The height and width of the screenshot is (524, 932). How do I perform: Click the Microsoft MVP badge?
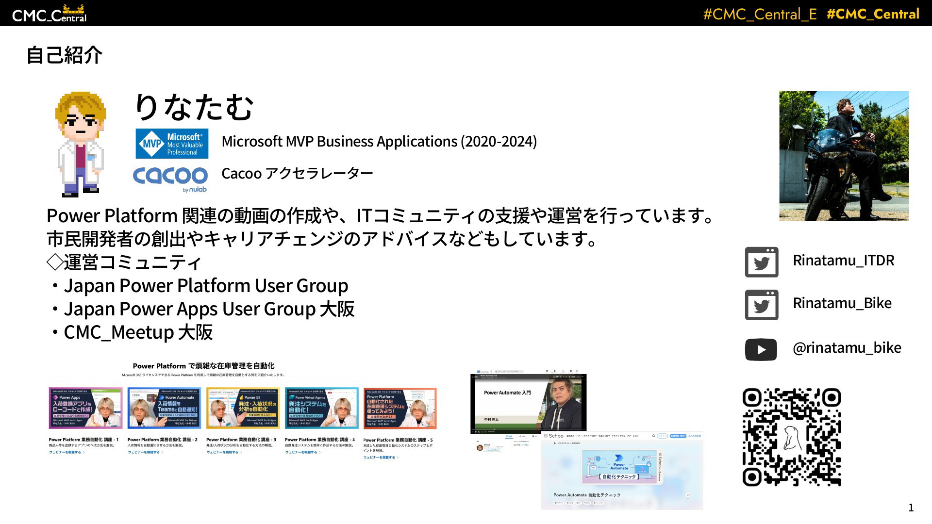172,144
